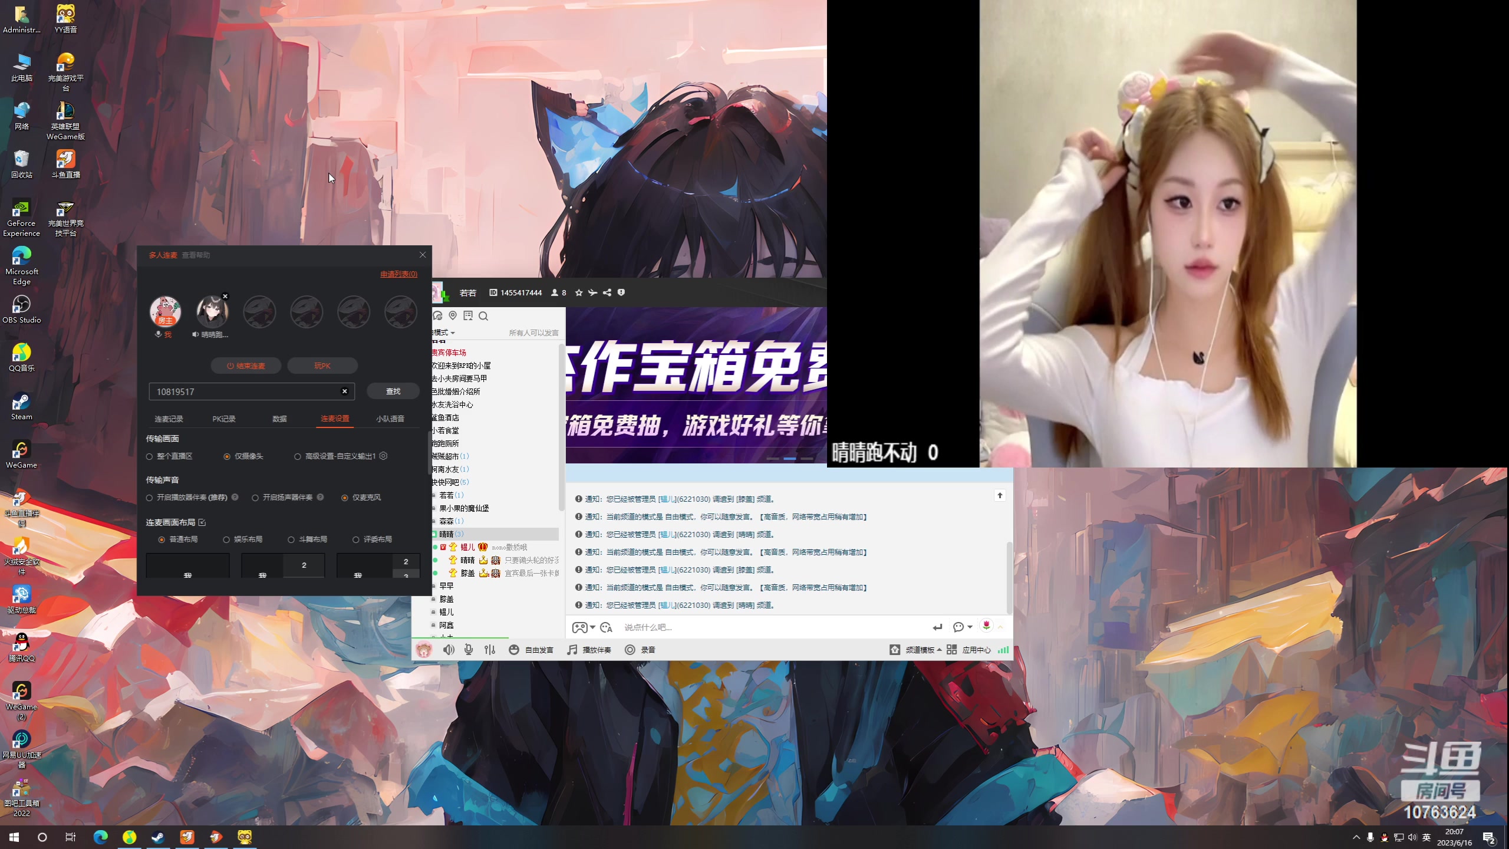Switch to the 小队语音 tab
This screenshot has height=849, width=1509.
390,419
